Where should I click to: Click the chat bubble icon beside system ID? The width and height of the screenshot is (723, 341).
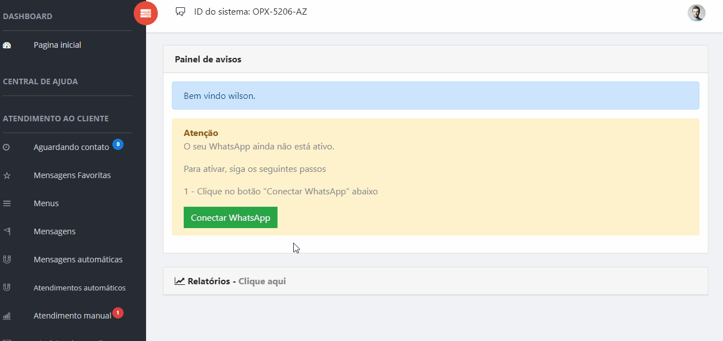180,11
